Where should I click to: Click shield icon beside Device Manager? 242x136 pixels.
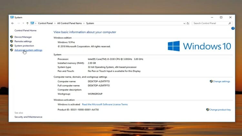pos(12,37)
